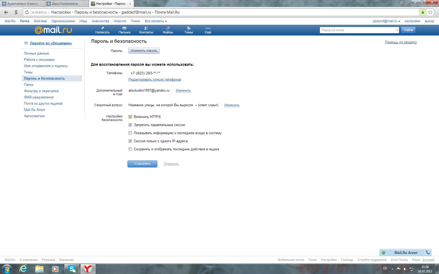This screenshot has width=439, height=274.
Task: Go to Файлы in the mail toolbar
Action: (168, 30)
